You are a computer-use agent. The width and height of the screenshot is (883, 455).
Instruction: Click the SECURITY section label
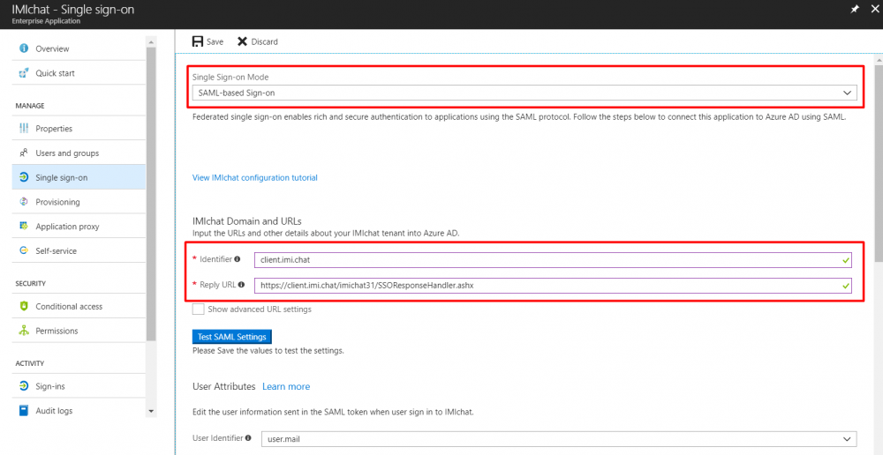(x=30, y=283)
